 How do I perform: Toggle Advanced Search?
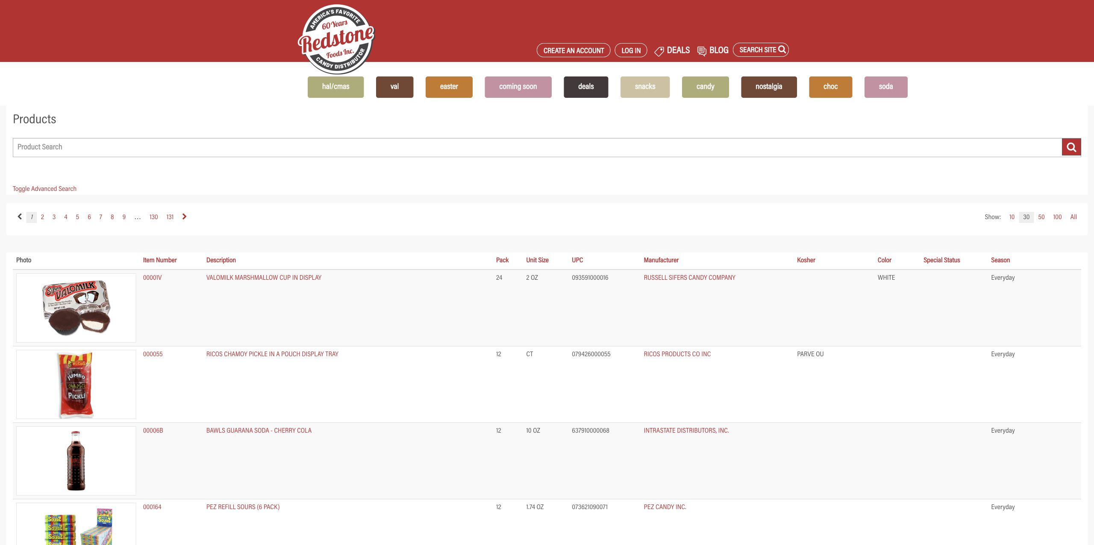tap(44, 189)
